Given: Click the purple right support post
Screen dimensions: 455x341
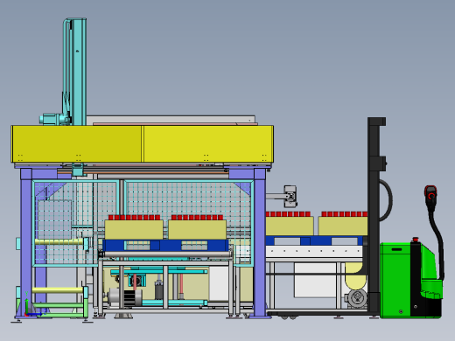Looking at the screenshot, I should tap(260, 242).
